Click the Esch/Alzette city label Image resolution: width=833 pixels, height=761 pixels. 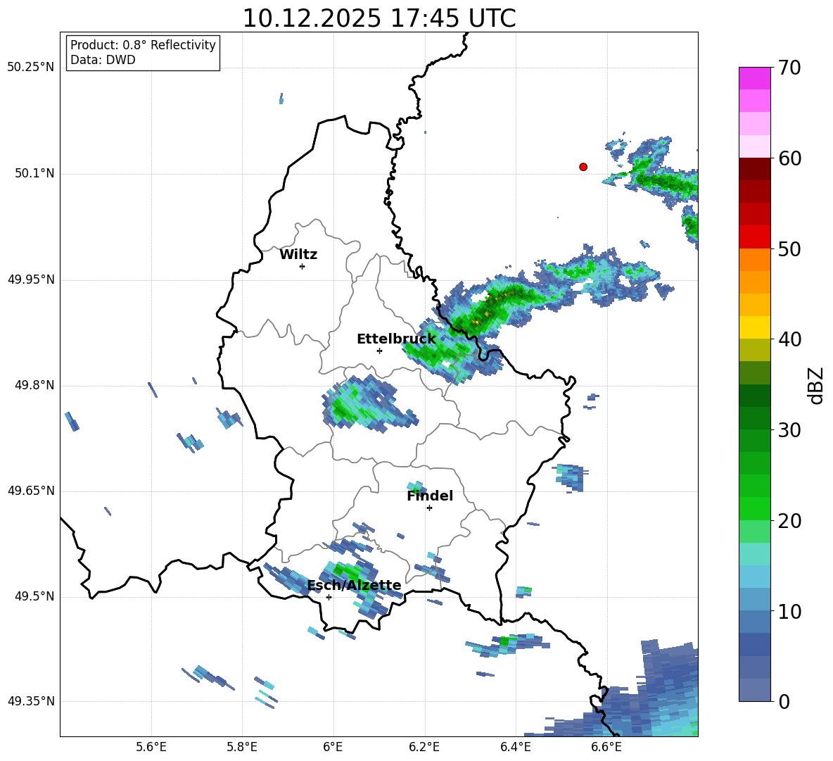(354, 585)
